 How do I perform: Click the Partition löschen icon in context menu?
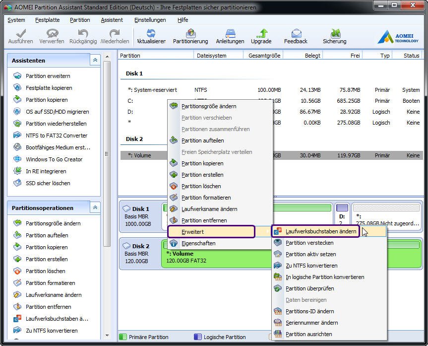(x=174, y=186)
